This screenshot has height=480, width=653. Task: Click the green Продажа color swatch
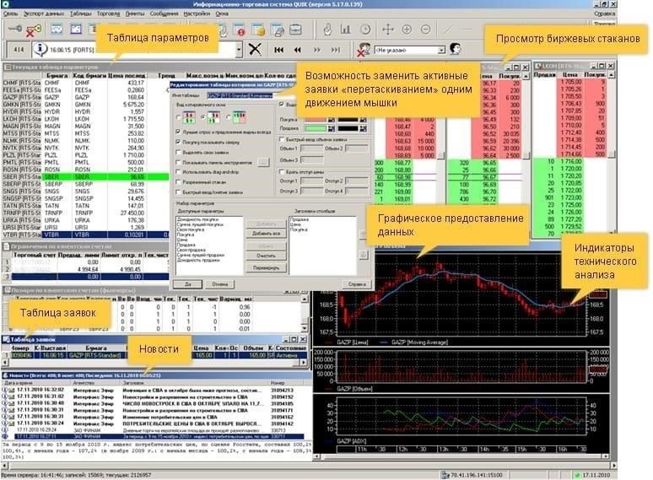pos(316,128)
